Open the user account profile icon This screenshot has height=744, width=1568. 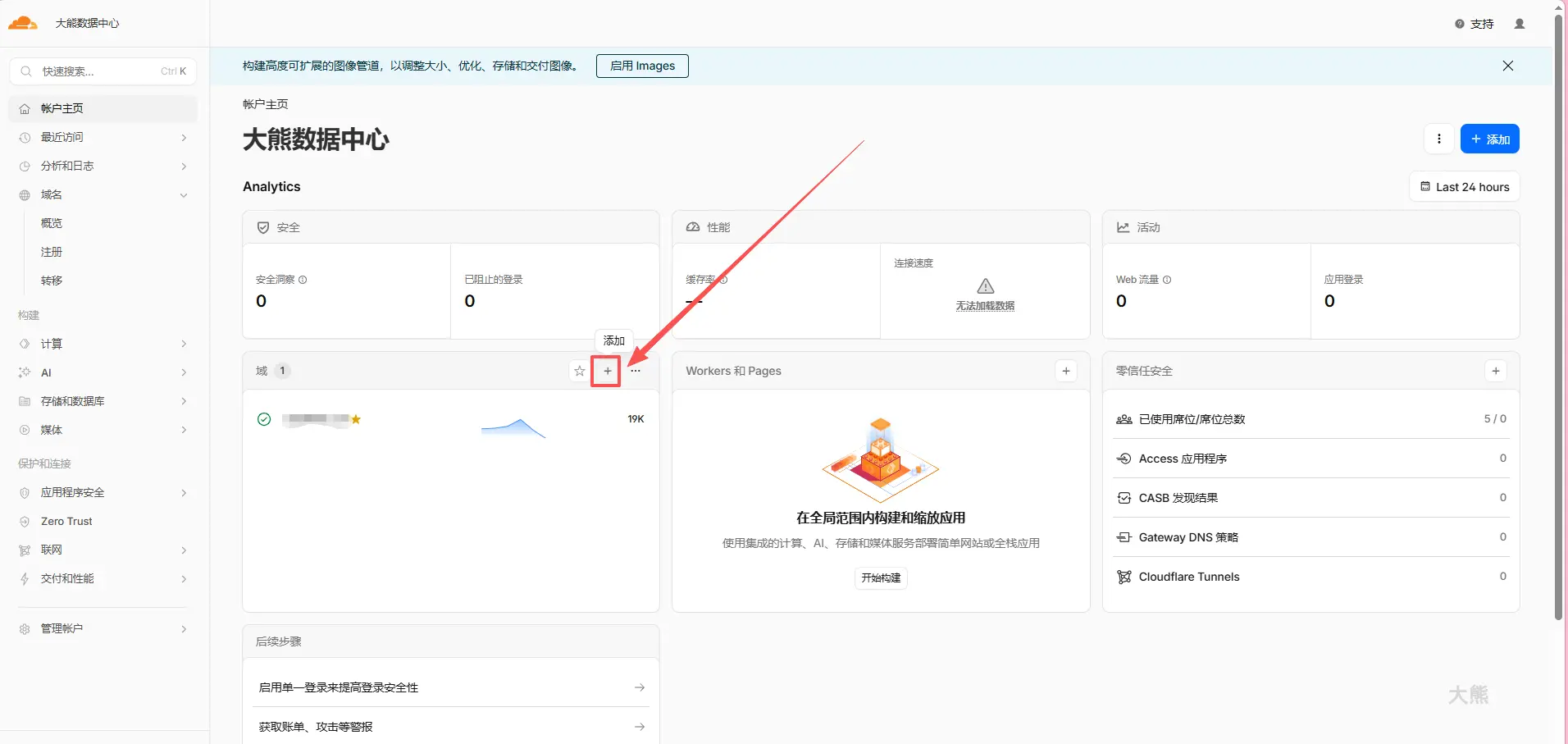[x=1519, y=24]
